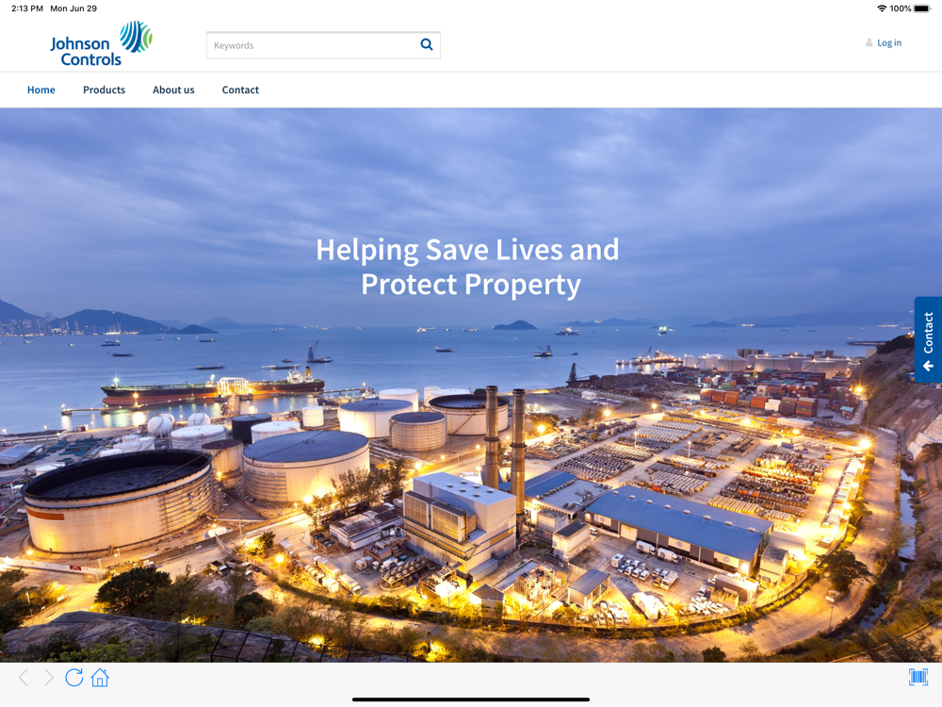Image resolution: width=942 pixels, height=707 pixels.
Task: Open the Products menu item
Action: click(104, 90)
